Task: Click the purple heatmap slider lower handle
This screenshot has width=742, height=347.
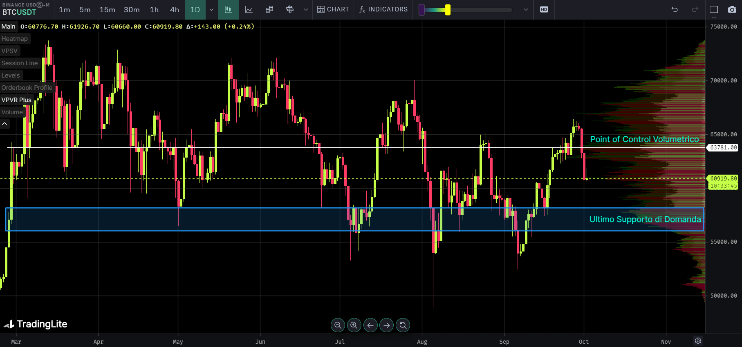Action: [422, 9]
